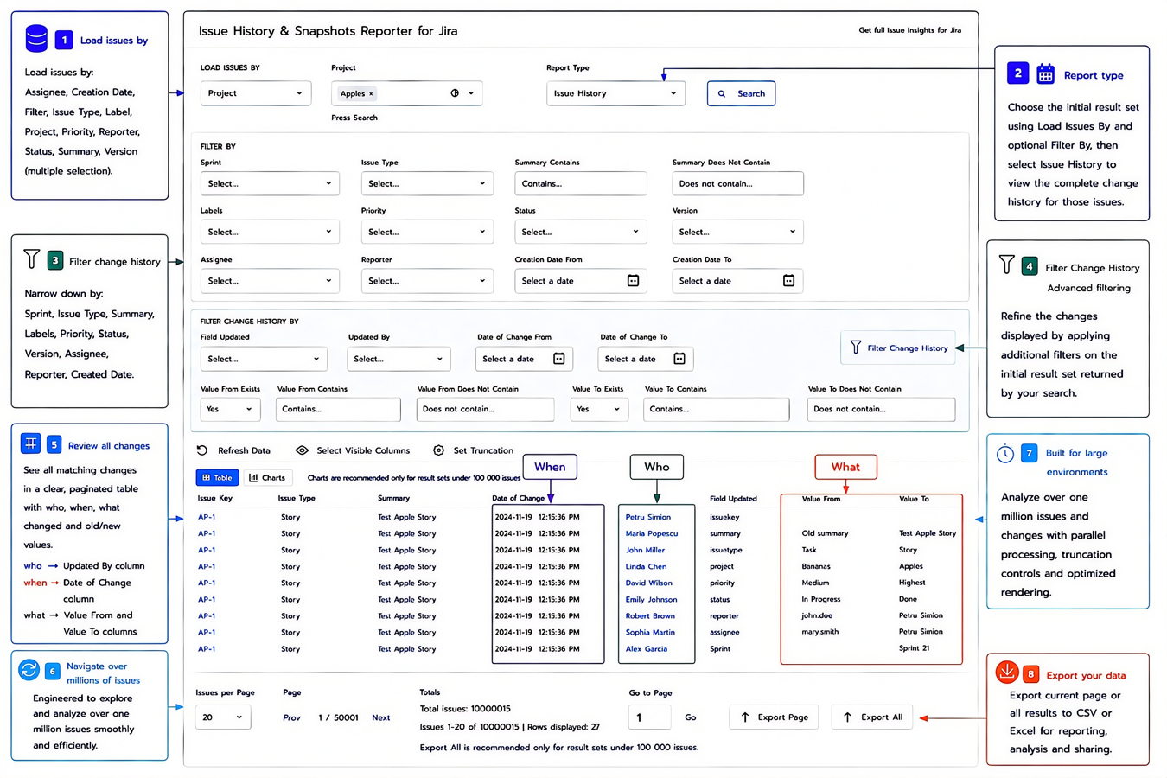
Task: Open Sophia Martin user link
Action: [650, 632]
